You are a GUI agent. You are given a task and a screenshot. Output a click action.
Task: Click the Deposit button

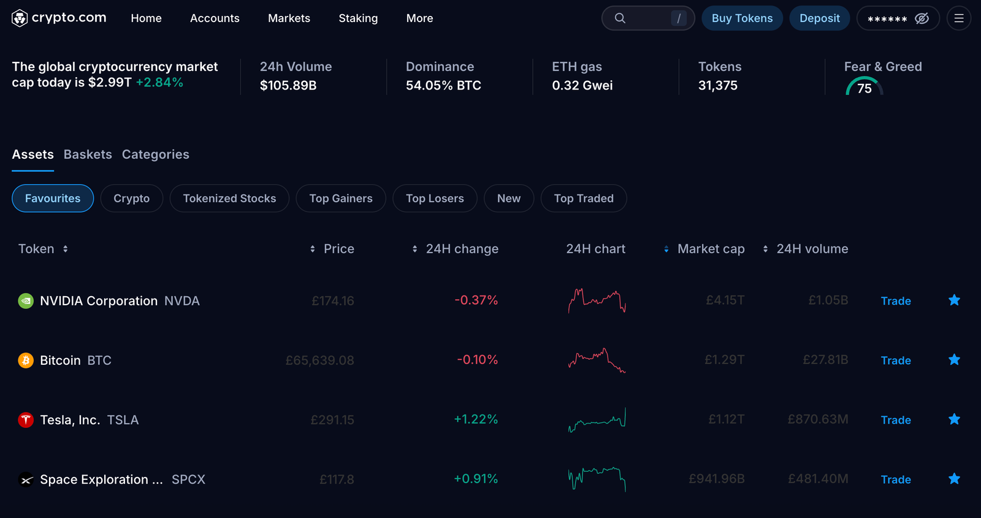click(820, 18)
